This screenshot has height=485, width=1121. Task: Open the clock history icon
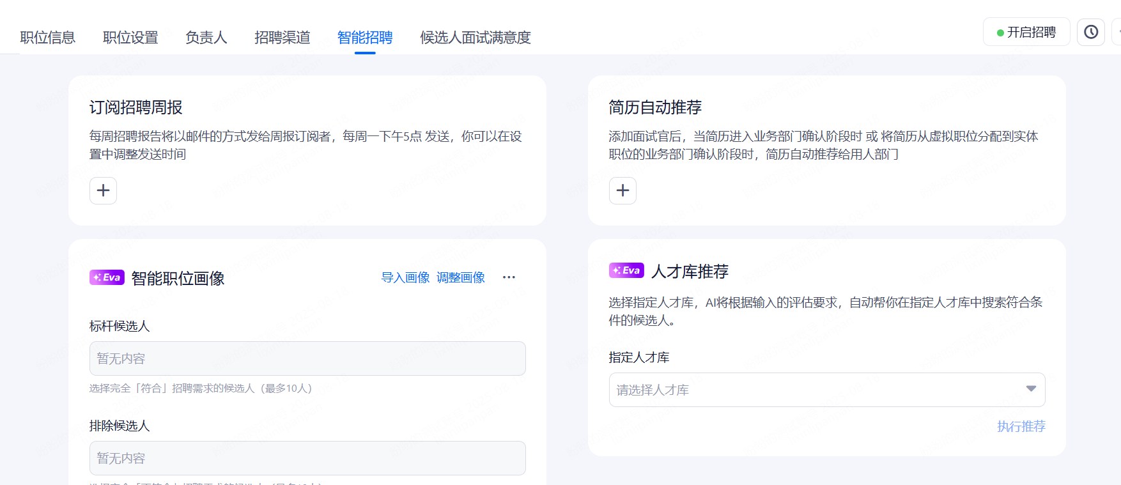[x=1090, y=32]
